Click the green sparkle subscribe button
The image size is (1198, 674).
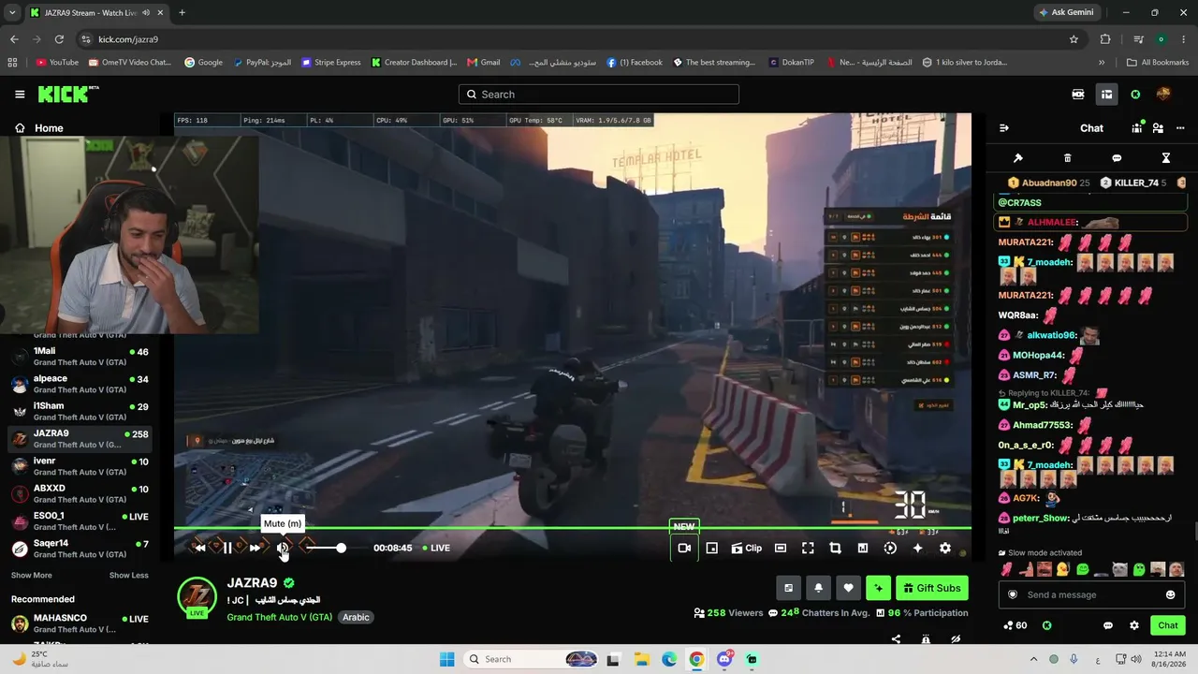[x=878, y=588]
